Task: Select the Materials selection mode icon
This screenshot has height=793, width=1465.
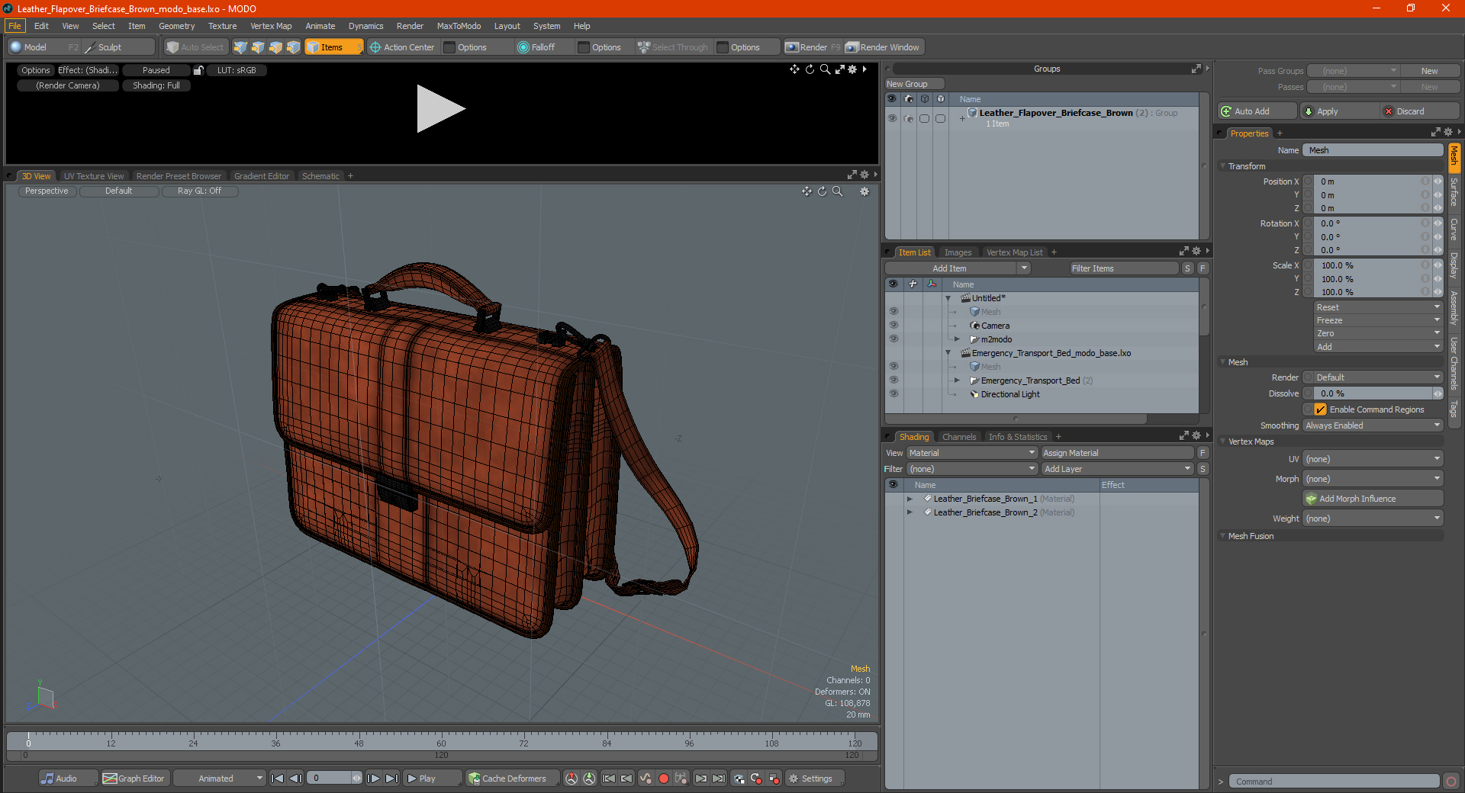Action: click(x=293, y=47)
